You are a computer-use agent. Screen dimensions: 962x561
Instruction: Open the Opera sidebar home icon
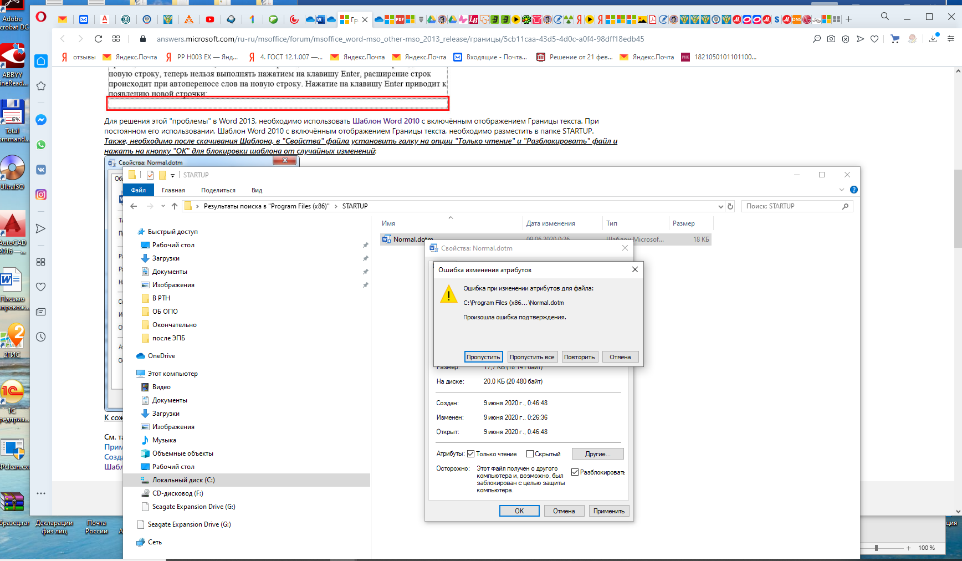[x=41, y=61]
